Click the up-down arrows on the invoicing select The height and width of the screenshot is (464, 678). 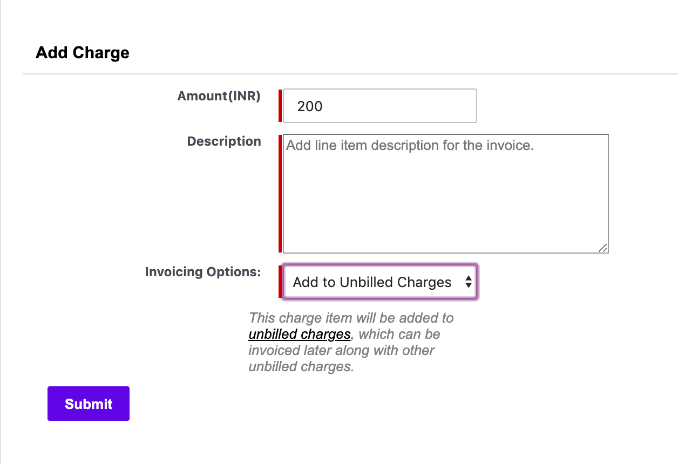468,282
